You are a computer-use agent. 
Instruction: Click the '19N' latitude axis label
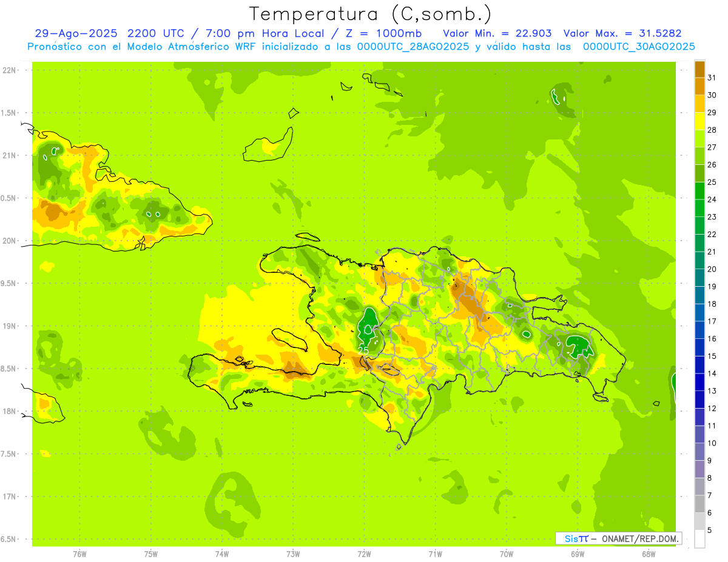coord(8,326)
